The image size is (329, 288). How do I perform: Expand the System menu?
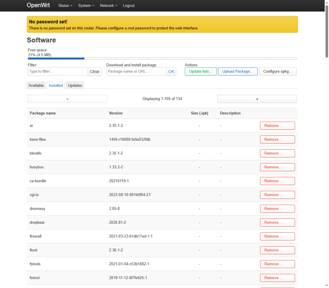(x=86, y=5)
